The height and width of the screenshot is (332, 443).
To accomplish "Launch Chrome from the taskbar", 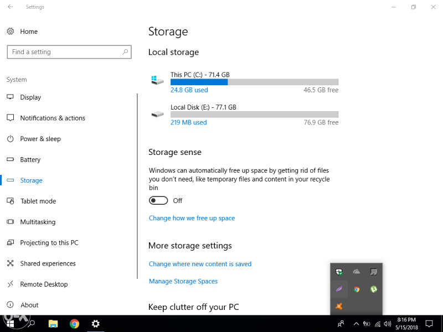I will pyautogui.click(x=74, y=324).
